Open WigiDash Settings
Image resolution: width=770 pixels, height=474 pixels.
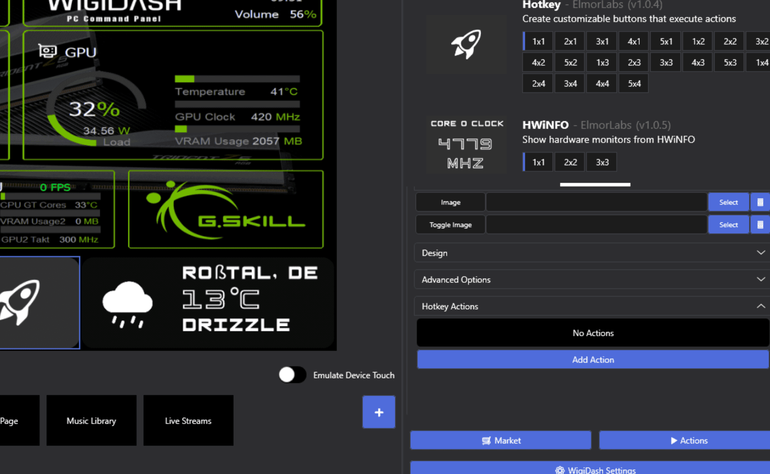coord(590,468)
